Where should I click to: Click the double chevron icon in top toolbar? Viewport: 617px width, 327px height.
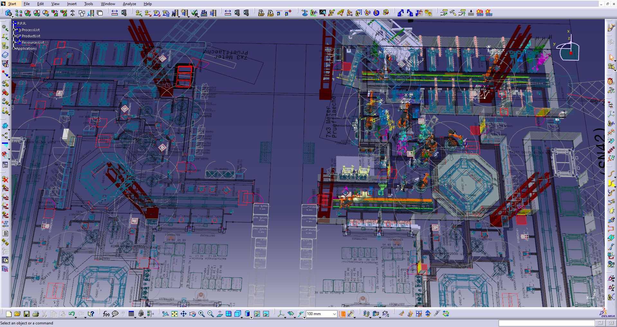(73, 13)
